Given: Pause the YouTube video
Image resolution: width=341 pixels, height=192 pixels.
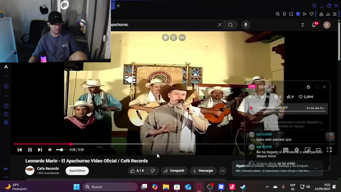Looking at the screenshot, I should point(30,150).
